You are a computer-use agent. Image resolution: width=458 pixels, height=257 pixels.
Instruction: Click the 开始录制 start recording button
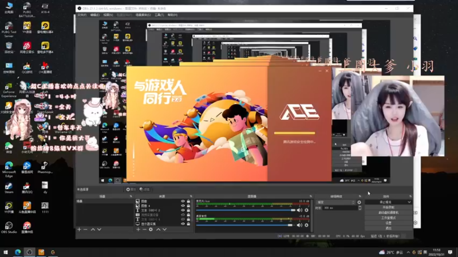(x=389, y=207)
